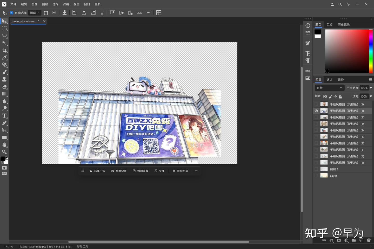The image size is (374, 249).
Task: Click the 添加蒙版 button
Action: coord(141,171)
